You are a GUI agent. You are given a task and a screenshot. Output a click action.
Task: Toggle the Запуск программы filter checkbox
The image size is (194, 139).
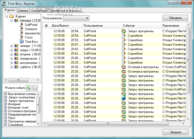(x=6, y=101)
